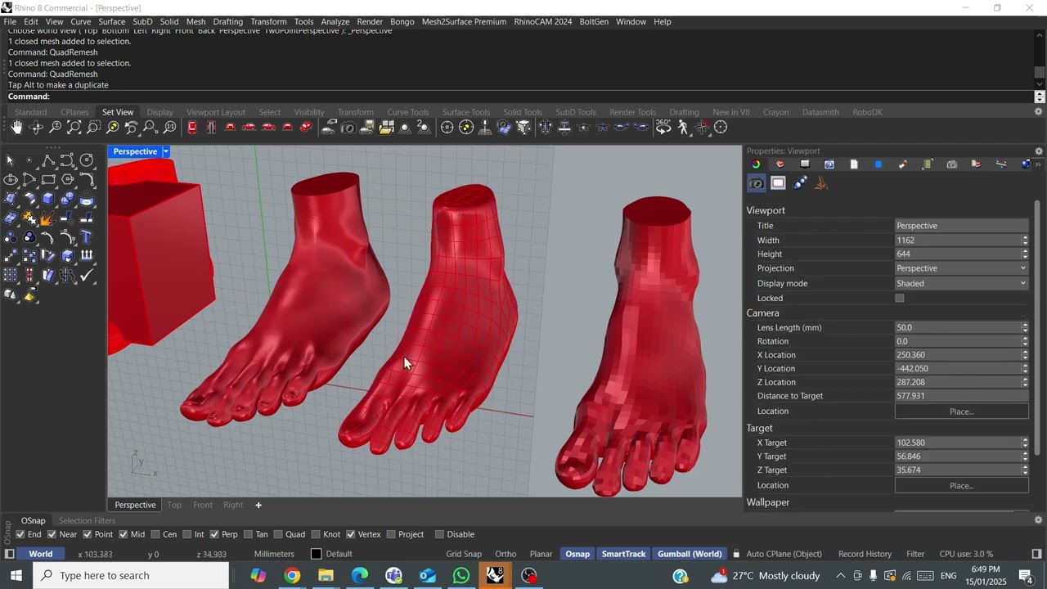This screenshot has width=1047, height=589.
Task: Check the Locked viewport checkbox
Action: tap(900, 299)
